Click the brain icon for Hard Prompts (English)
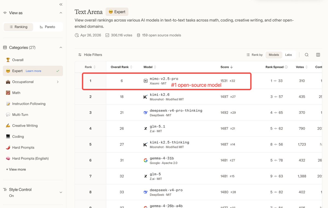Screen dimensions: 328x208 click(x=8, y=158)
